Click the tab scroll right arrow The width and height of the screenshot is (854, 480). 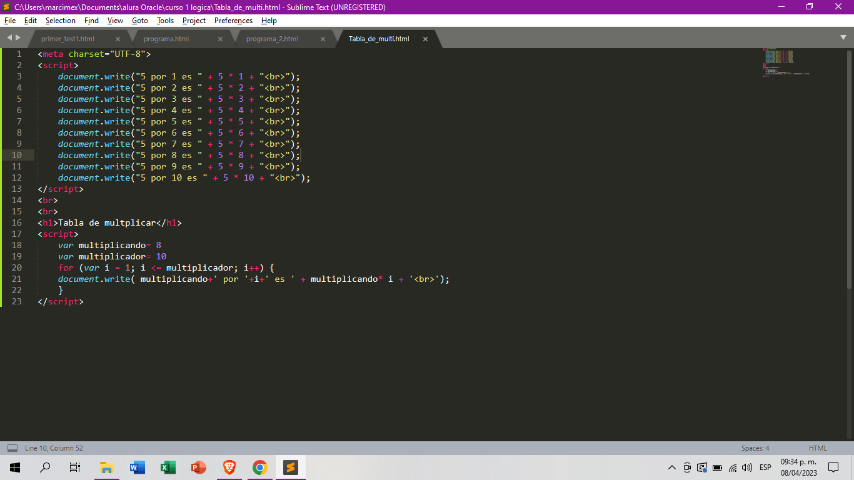[18, 38]
